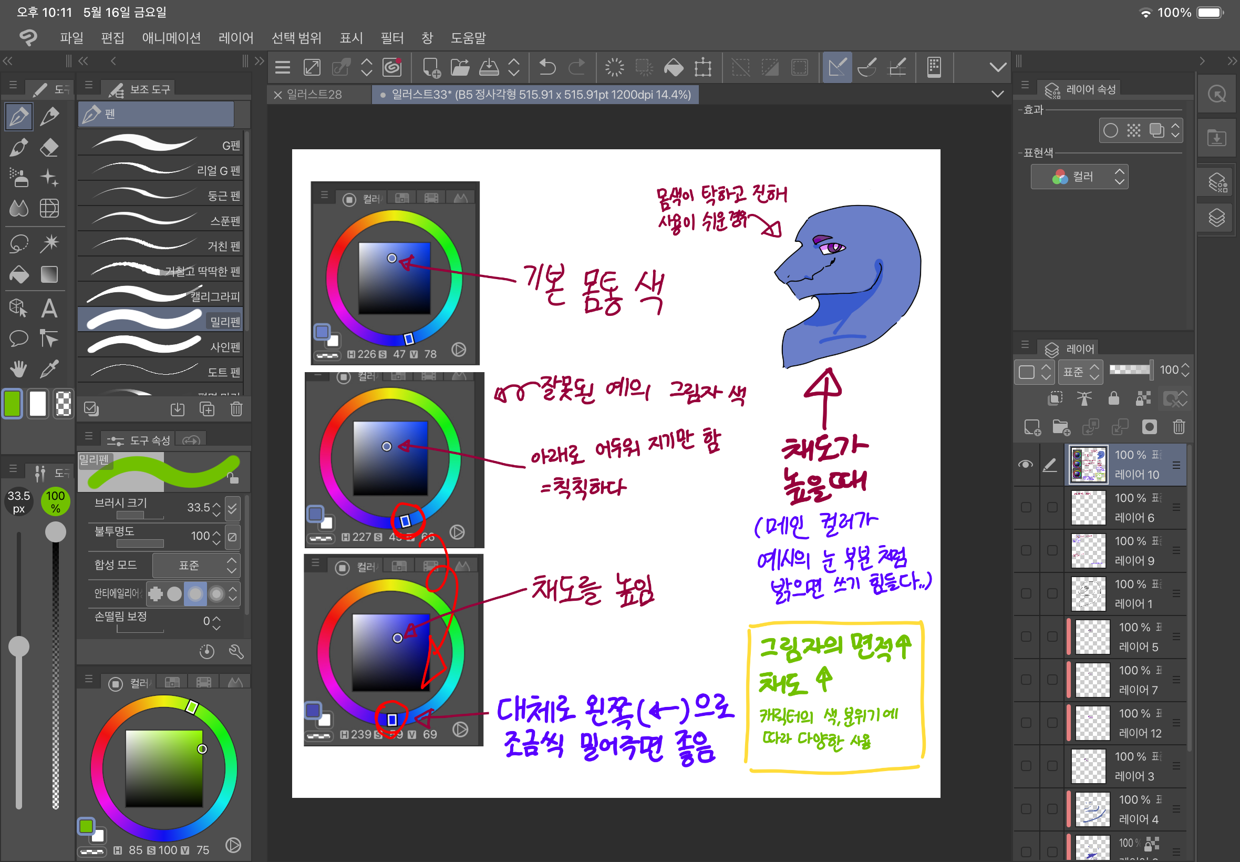Show layer 레이어 6 visibility box
Viewport: 1240px width, 862px height.
pyautogui.click(x=1026, y=507)
